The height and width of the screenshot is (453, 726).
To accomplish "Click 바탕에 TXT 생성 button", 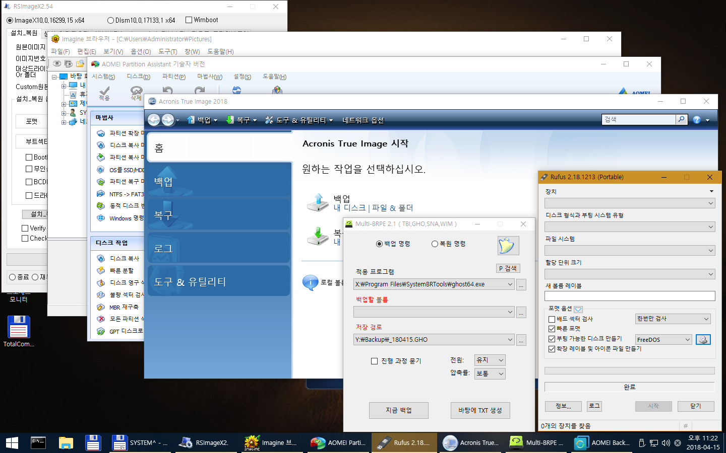I will (480, 410).
